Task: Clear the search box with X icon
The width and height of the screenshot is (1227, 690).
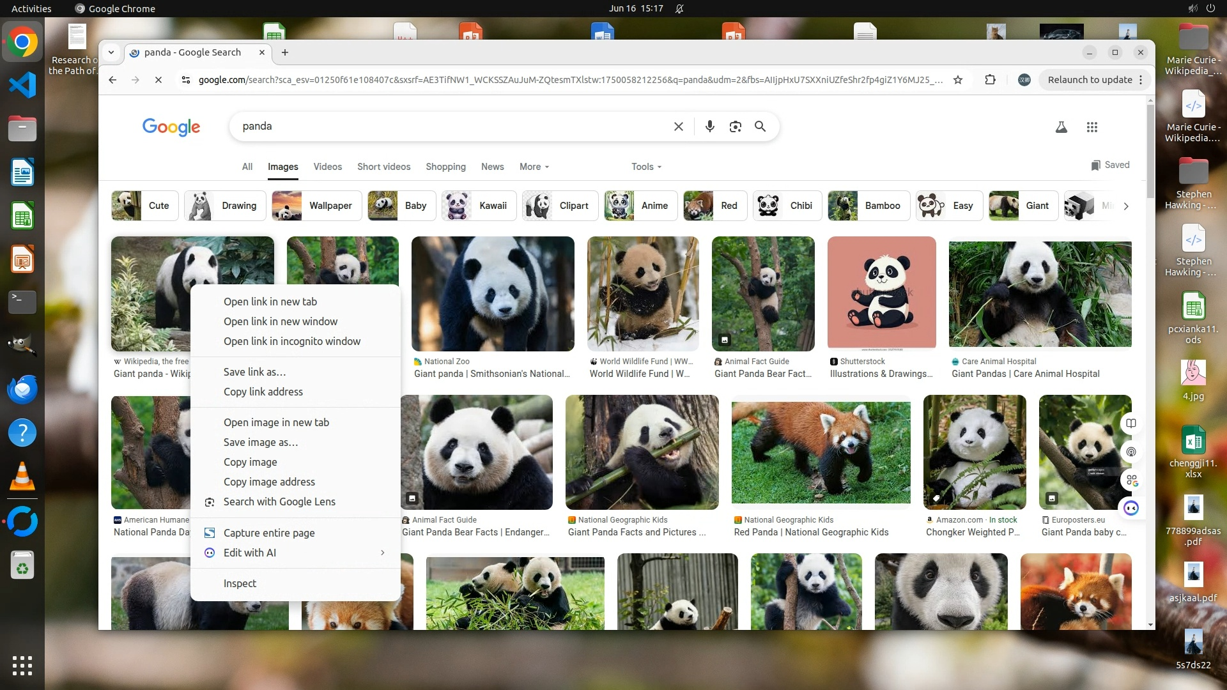Action: coord(678,126)
